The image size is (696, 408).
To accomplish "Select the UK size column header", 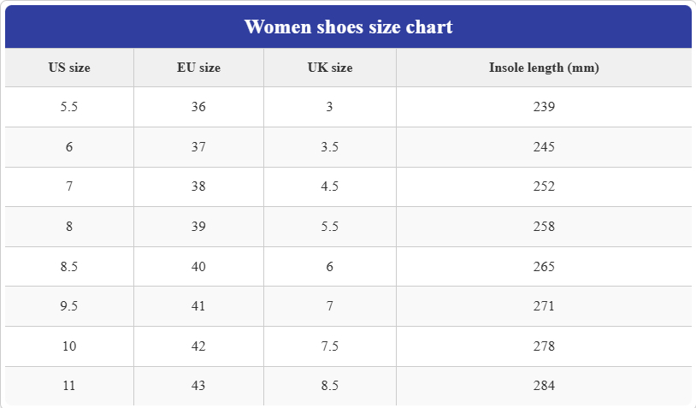I will click(x=330, y=68).
